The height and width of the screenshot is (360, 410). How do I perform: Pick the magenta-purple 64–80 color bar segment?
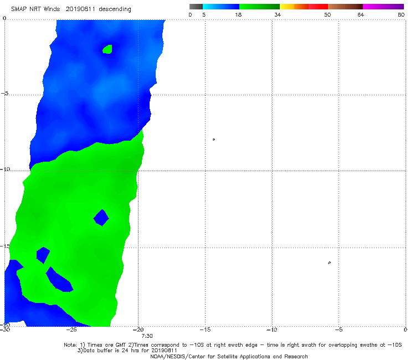(383, 7)
